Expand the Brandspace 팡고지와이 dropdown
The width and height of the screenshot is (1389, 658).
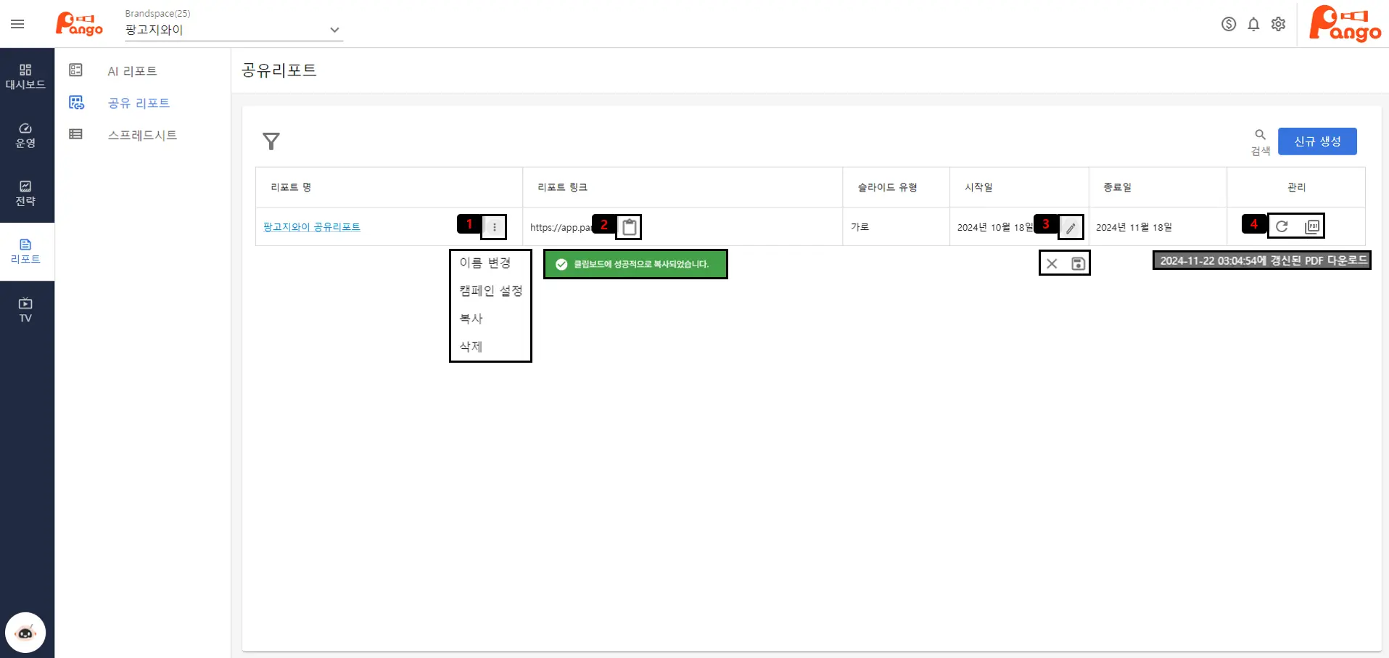click(334, 30)
